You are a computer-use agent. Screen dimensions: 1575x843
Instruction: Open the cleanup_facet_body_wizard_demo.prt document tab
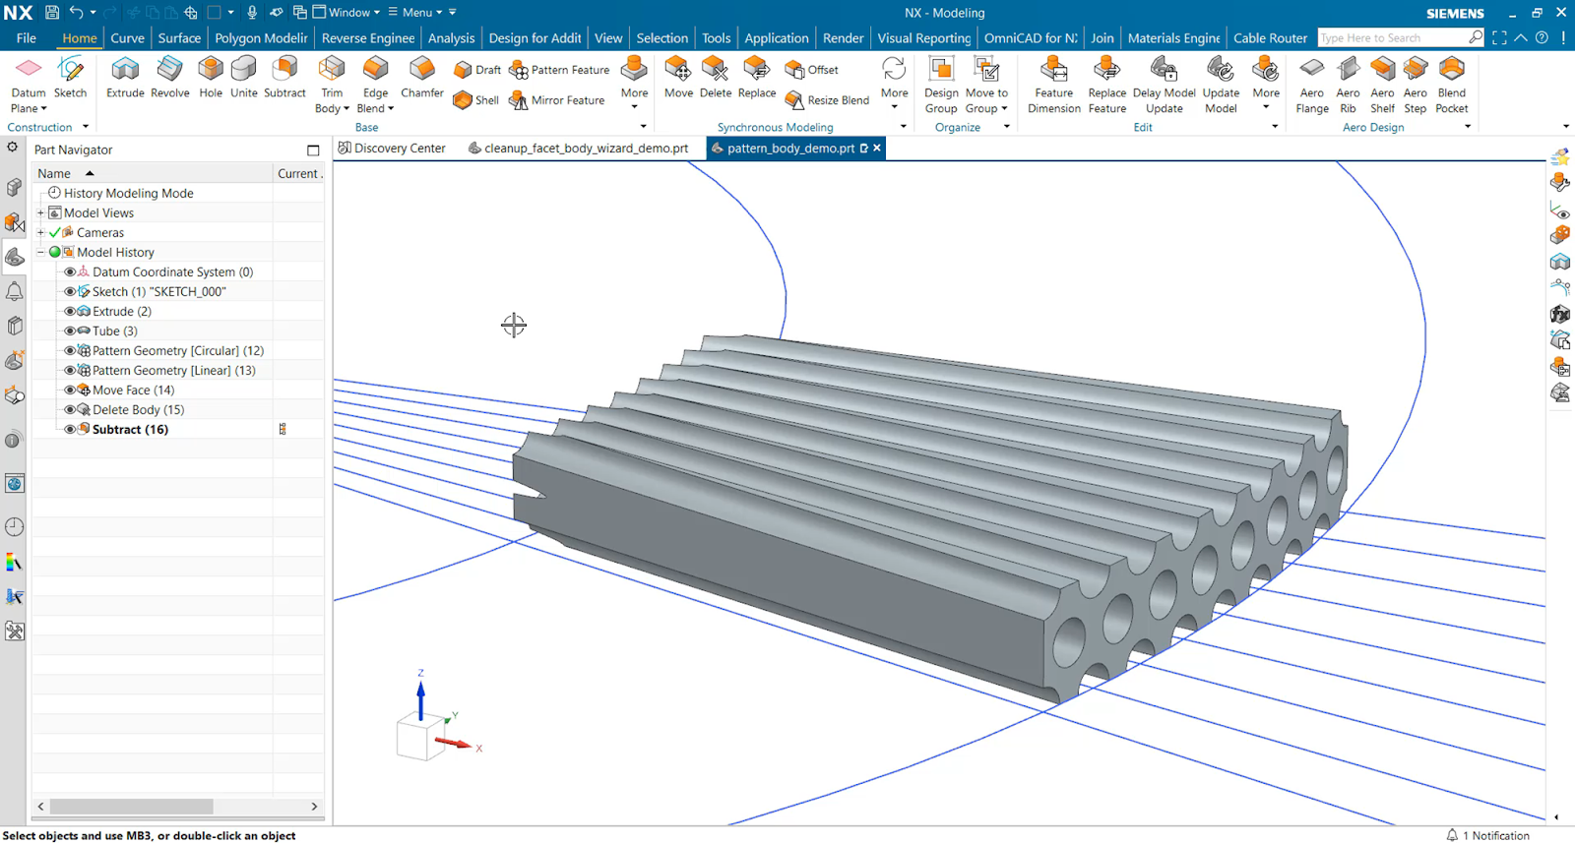[x=585, y=149]
